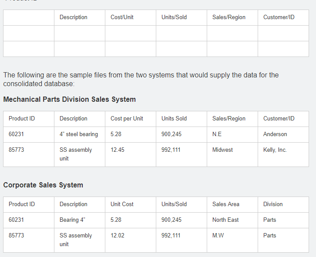Select the '4" steel bearing' description cell
This screenshot has height=257, width=316.
(x=79, y=134)
